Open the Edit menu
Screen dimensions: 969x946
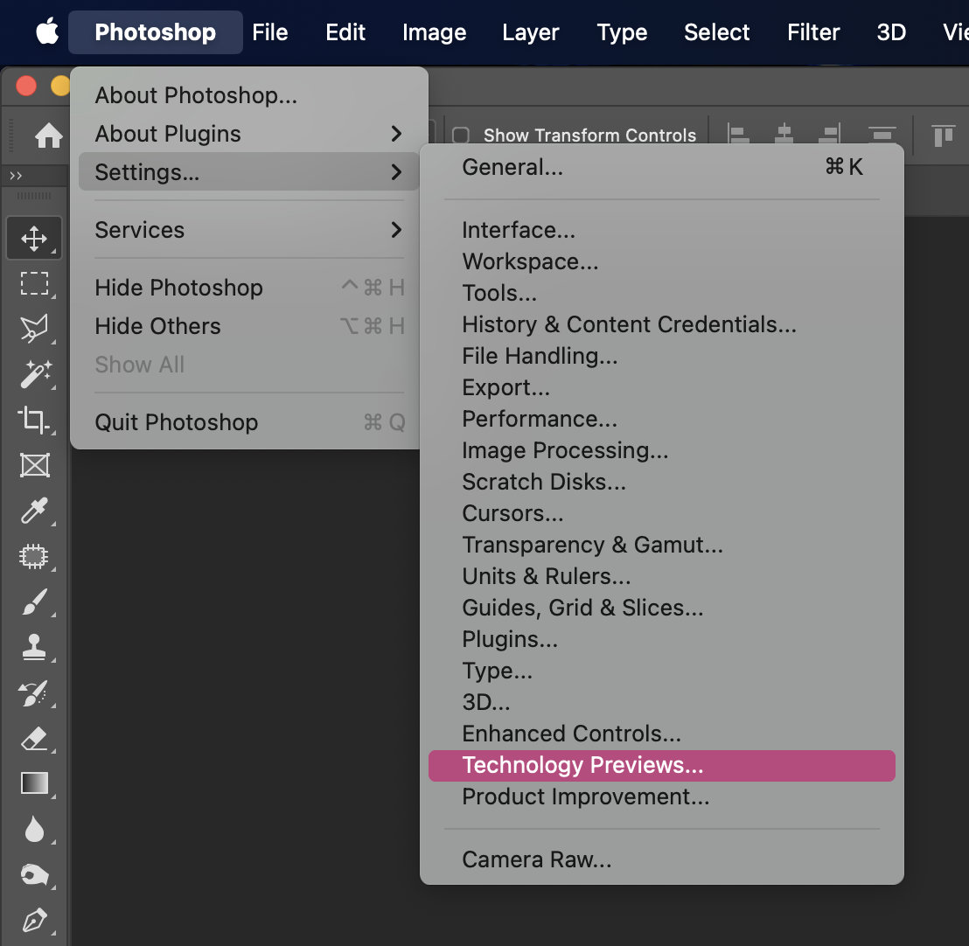click(x=345, y=32)
